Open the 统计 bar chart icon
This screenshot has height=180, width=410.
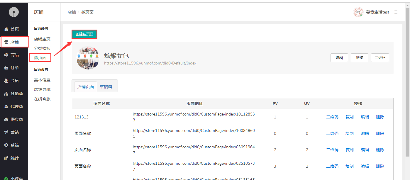click(x=6, y=158)
